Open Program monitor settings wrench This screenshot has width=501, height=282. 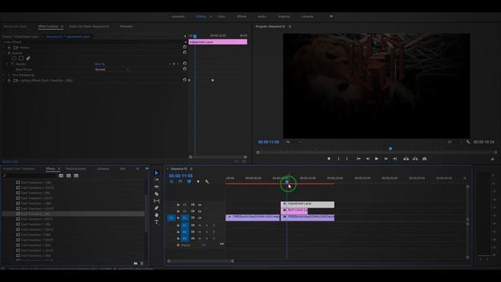tap(468, 142)
